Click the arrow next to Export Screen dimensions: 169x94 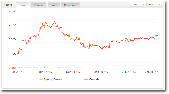coord(160,4)
